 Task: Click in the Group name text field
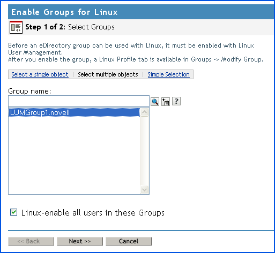tap(79, 101)
